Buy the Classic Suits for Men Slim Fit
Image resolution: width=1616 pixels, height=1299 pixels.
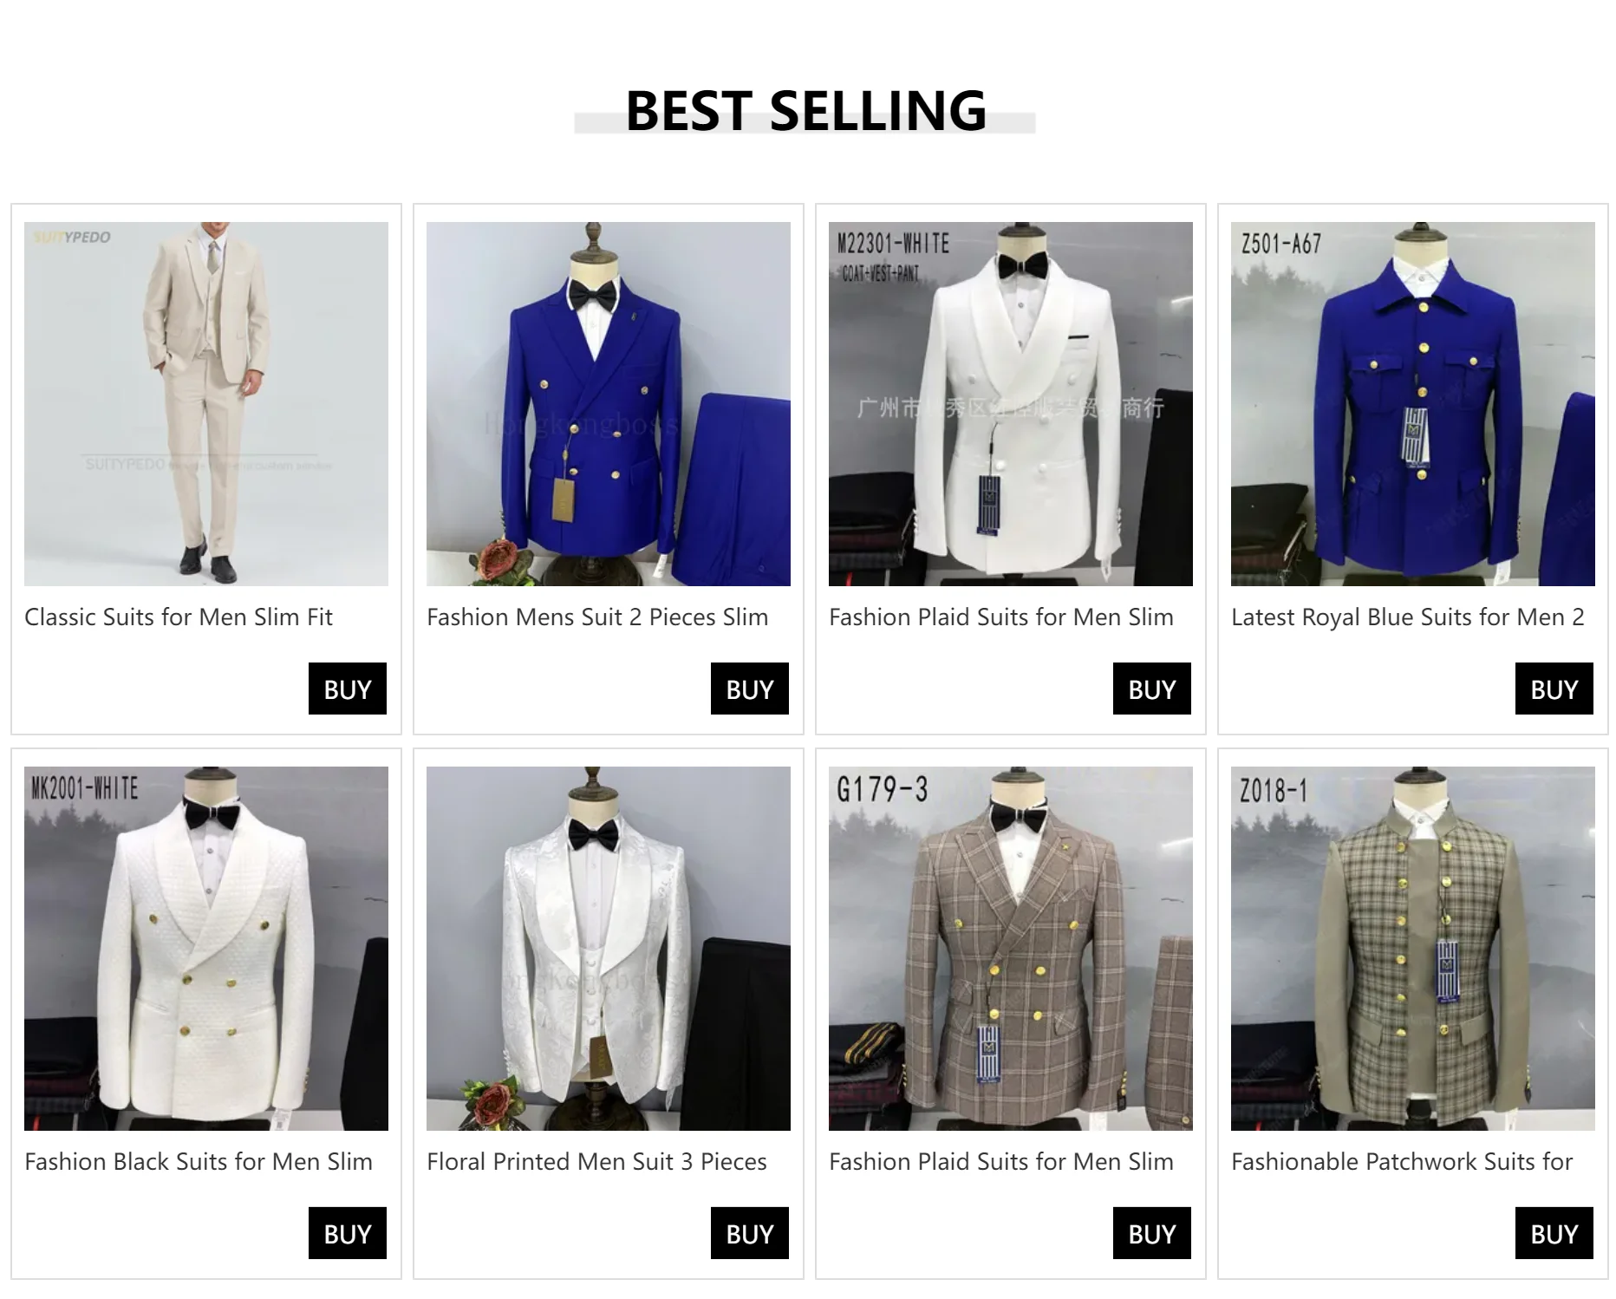348,689
